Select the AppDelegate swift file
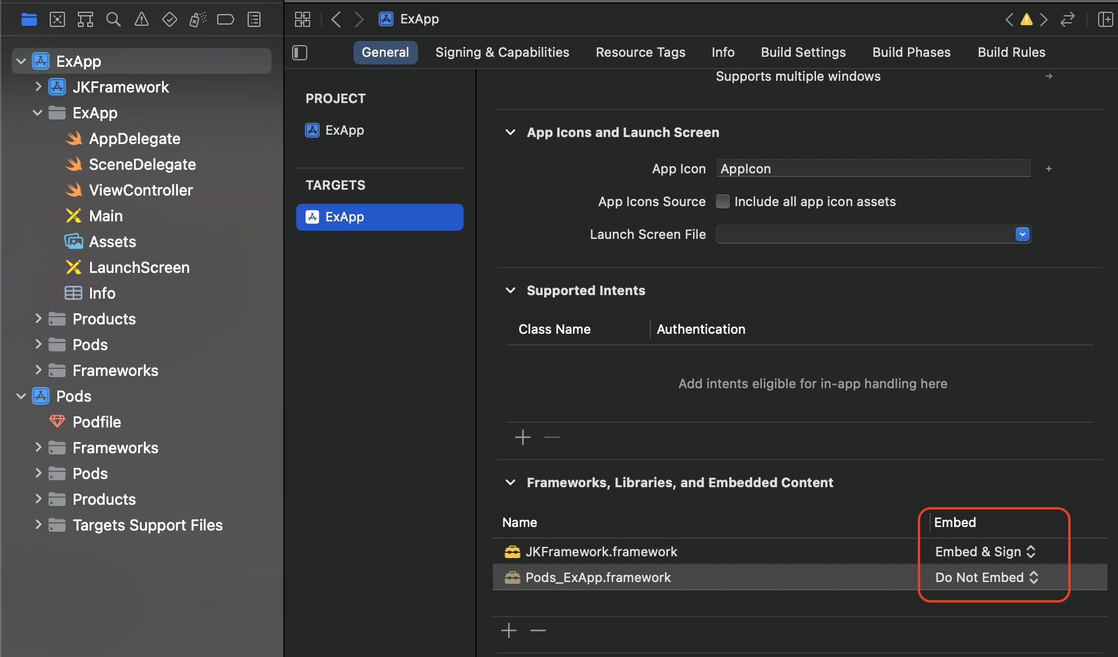Screen dimensions: 1118x657 [135, 138]
